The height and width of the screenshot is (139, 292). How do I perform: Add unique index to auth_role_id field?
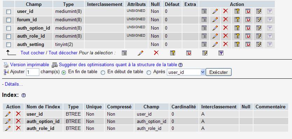point(248,36)
